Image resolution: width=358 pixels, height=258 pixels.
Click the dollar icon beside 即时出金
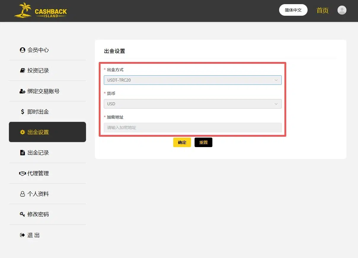tap(22, 112)
